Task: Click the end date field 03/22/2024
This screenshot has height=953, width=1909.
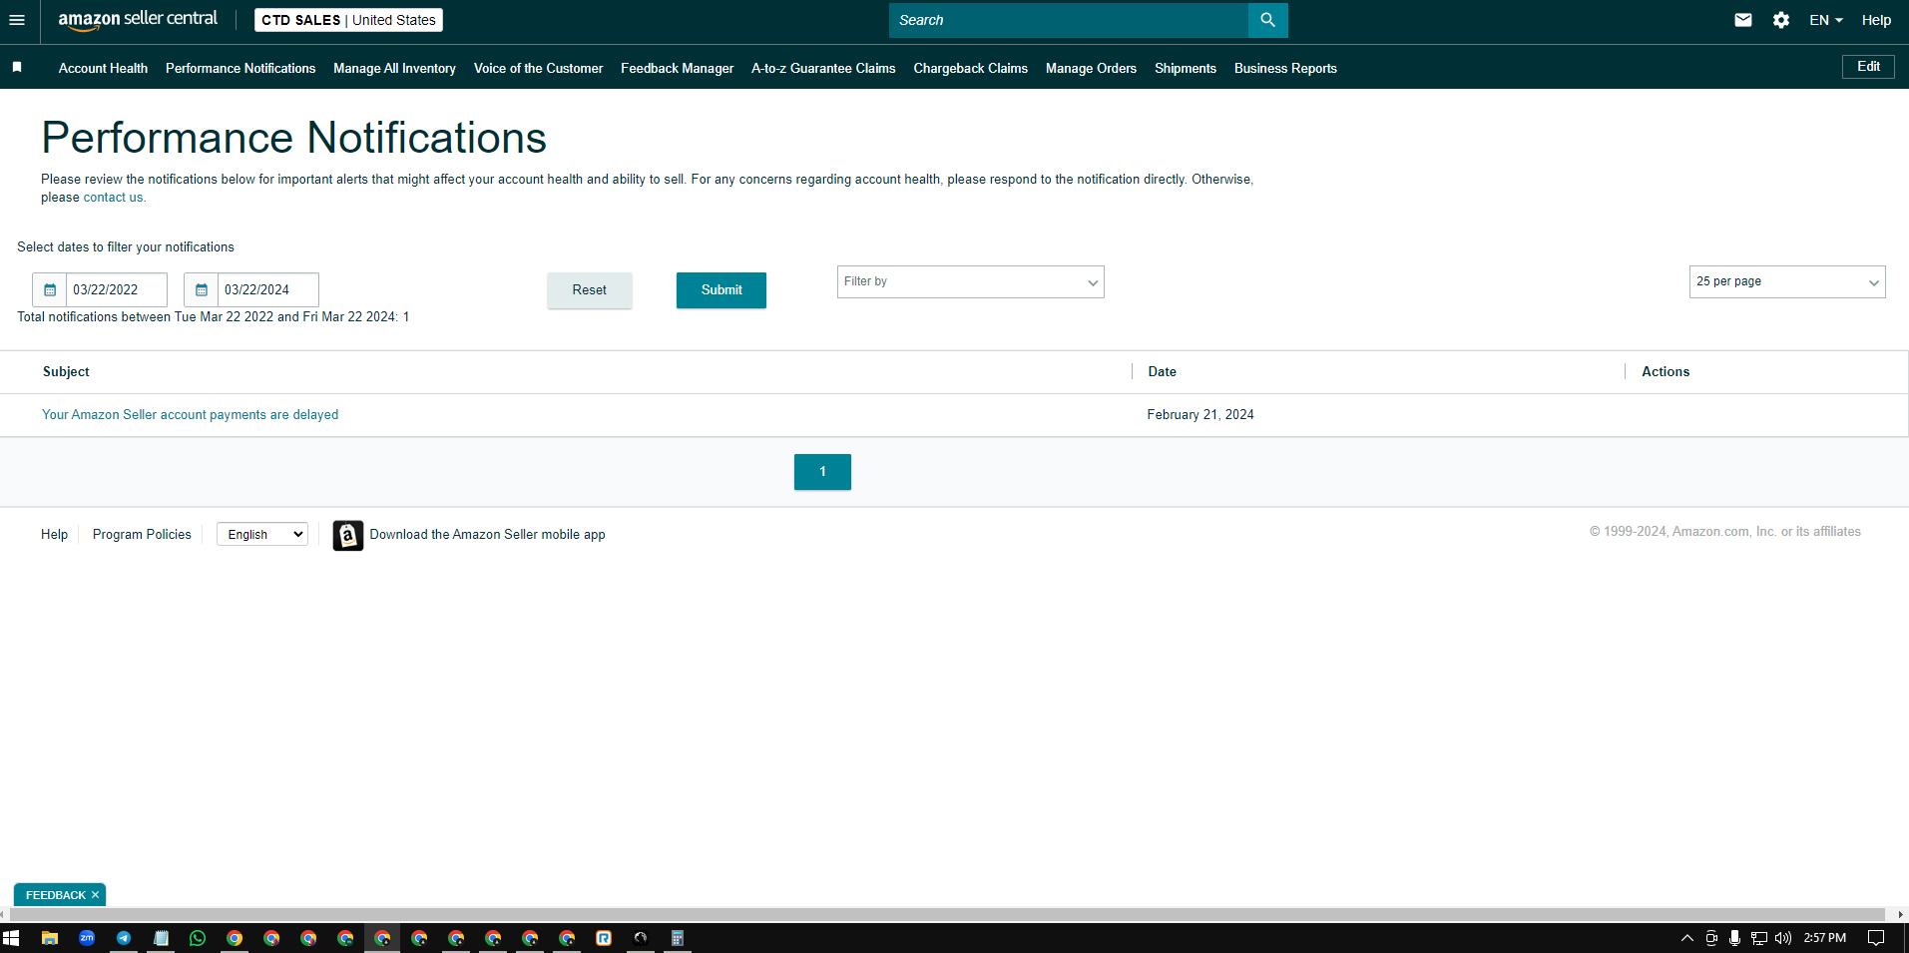Action: click(x=268, y=289)
